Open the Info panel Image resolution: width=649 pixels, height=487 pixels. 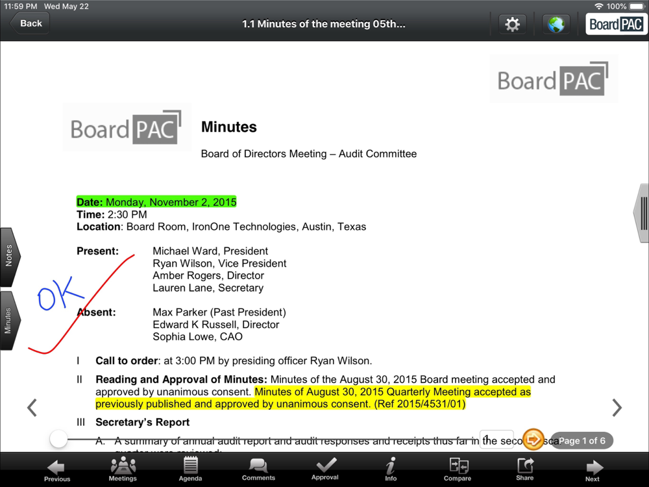tap(390, 469)
